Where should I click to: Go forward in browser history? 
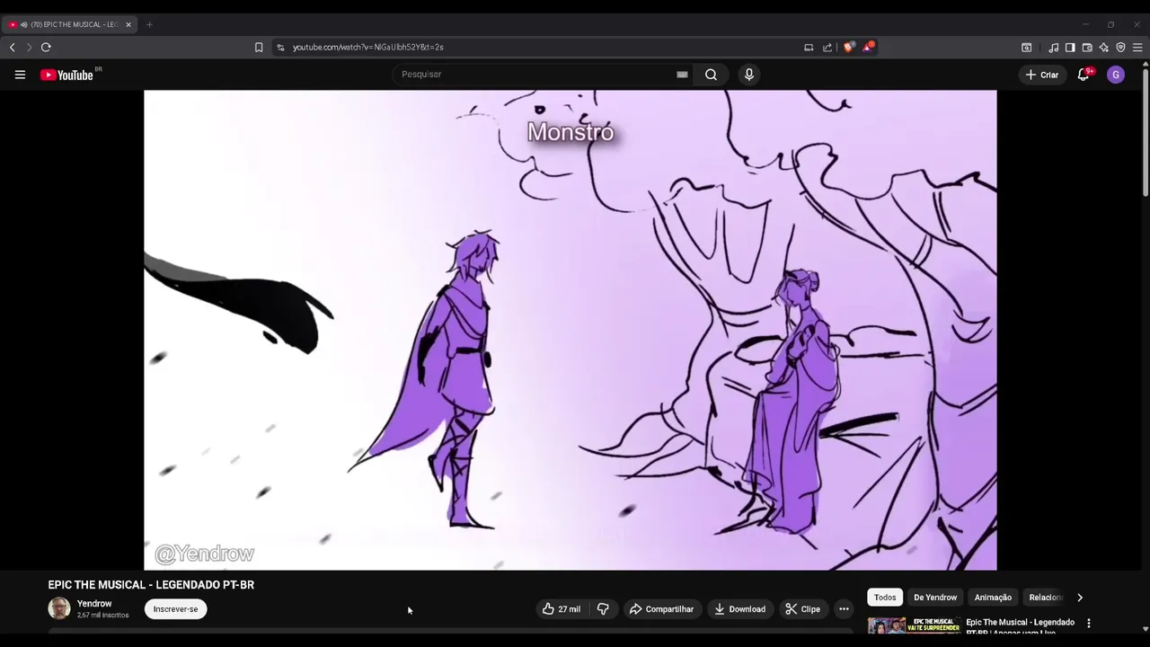[x=28, y=47]
